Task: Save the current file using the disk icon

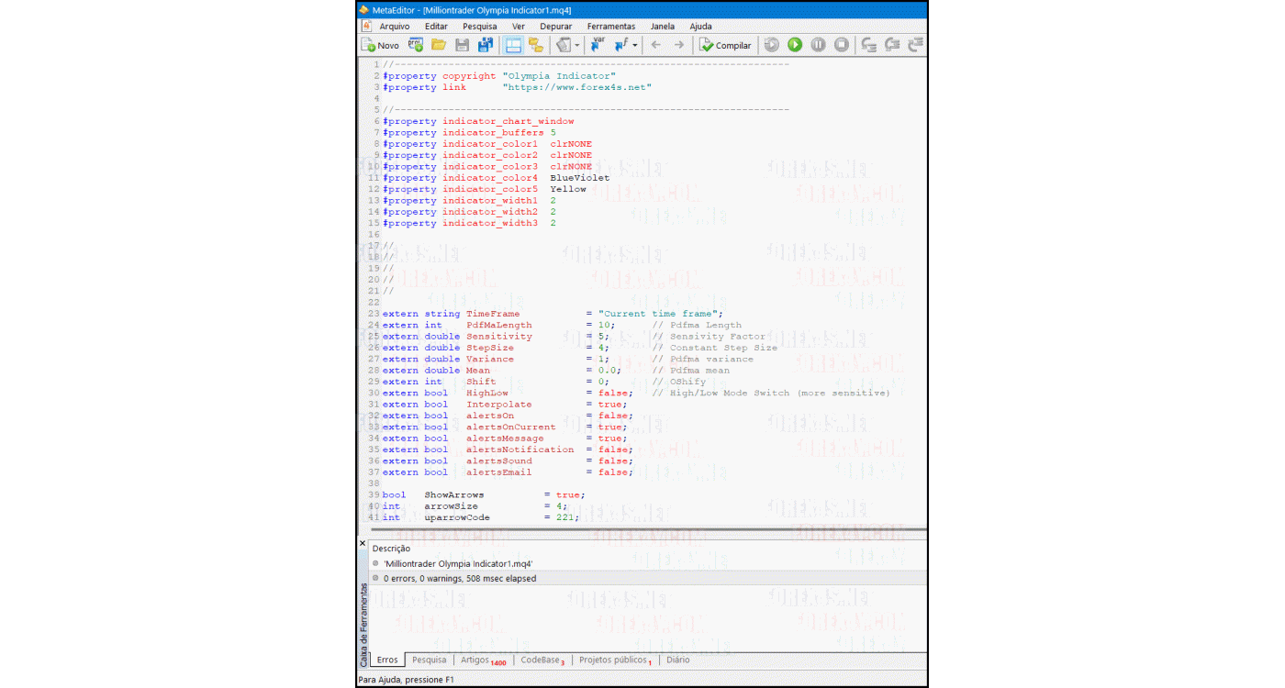Action: click(x=462, y=45)
